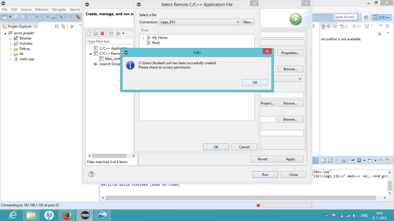The image size is (394, 221).
Task: Click Cancel in the file selection dialog
Action: pyautogui.click(x=244, y=147)
